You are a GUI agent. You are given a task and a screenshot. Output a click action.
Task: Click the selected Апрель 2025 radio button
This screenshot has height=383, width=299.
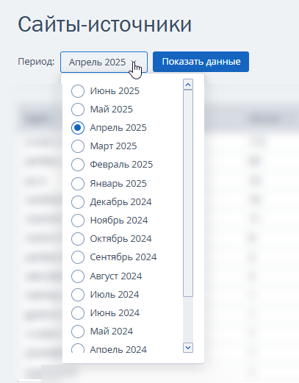point(78,128)
